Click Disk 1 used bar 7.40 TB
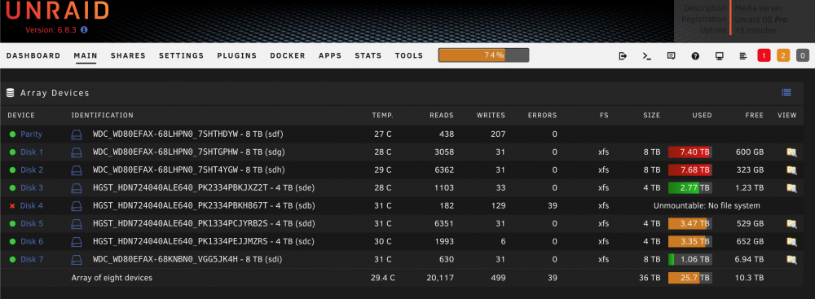 pyautogui.click(x=689, y=152)
